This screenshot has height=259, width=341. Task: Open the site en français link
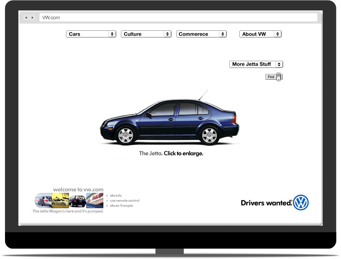click(121, 206)
